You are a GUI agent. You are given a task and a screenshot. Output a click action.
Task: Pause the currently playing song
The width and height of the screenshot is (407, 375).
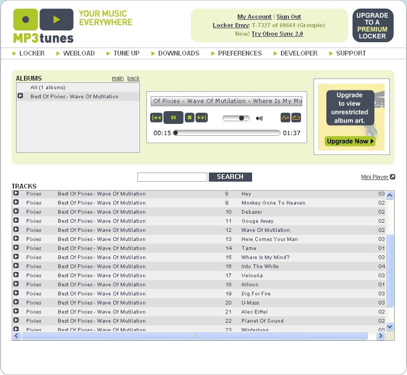174,118
